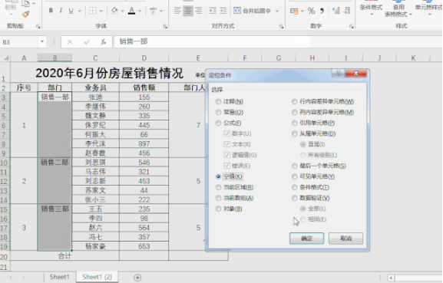Click the 合计 total cell
Screen dimensions: 443x283
click(x=64, y=256)
